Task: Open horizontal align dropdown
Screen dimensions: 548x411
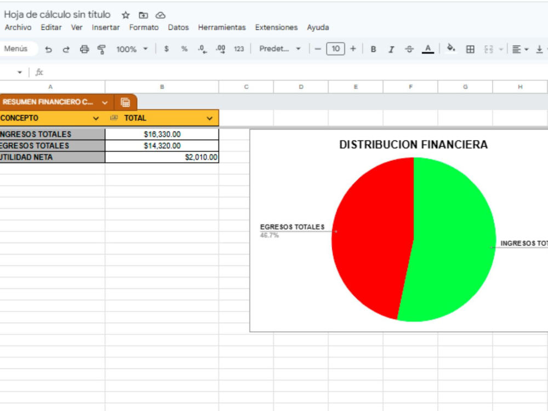Action: 520,49
